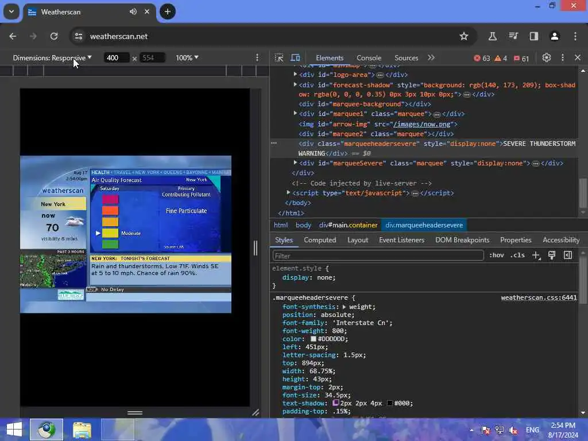588x441 pixels.
Task: Open Chrome three-dot main menu
Action: [x=575, y=36]
